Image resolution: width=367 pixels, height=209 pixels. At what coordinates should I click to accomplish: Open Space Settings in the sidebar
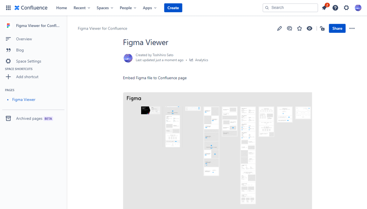29,61
